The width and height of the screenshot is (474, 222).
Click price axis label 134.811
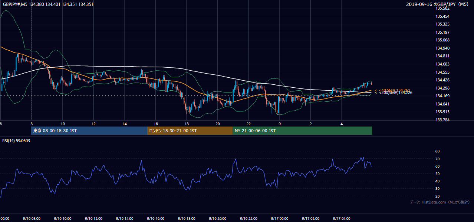coord(443,56)
